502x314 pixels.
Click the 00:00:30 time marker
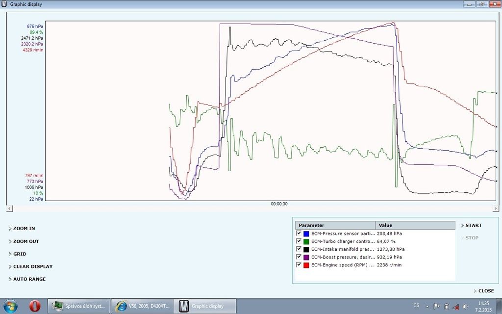(279, 204)
